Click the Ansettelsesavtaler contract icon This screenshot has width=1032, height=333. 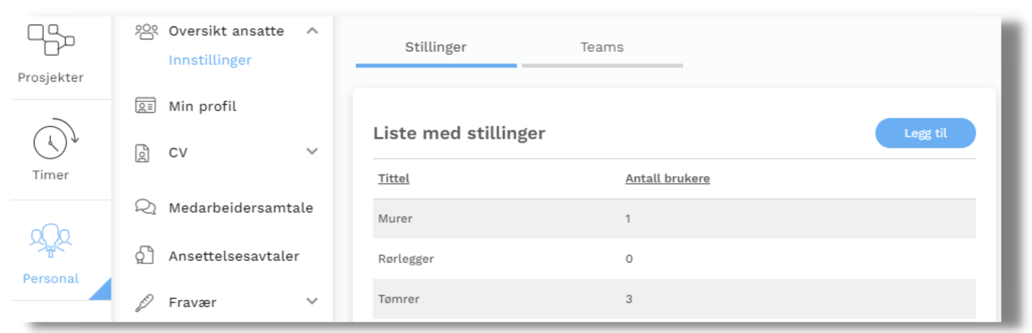144,255
